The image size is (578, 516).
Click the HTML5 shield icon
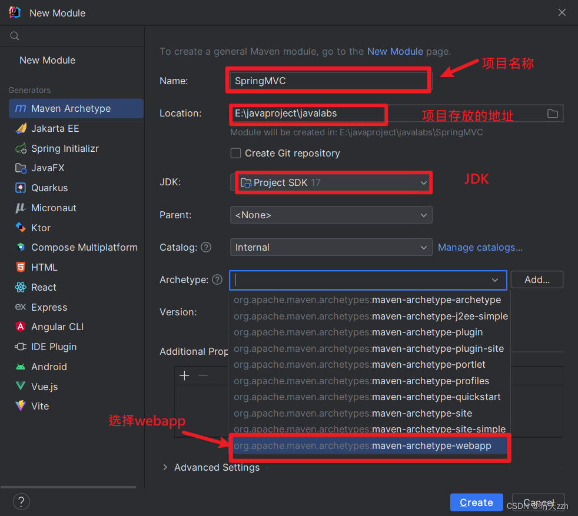tap(21, 267)
